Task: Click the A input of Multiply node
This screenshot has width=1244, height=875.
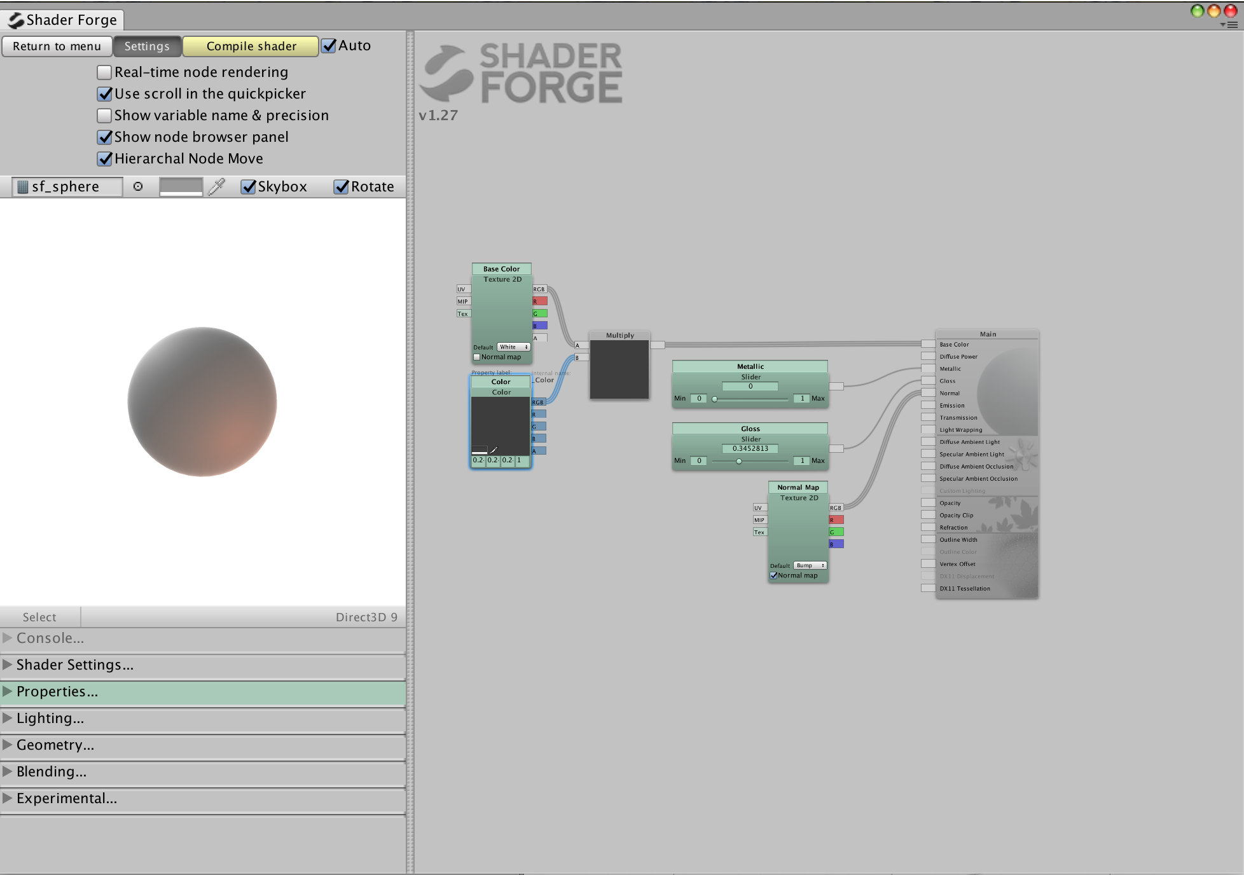Action: tap(581, 345)
